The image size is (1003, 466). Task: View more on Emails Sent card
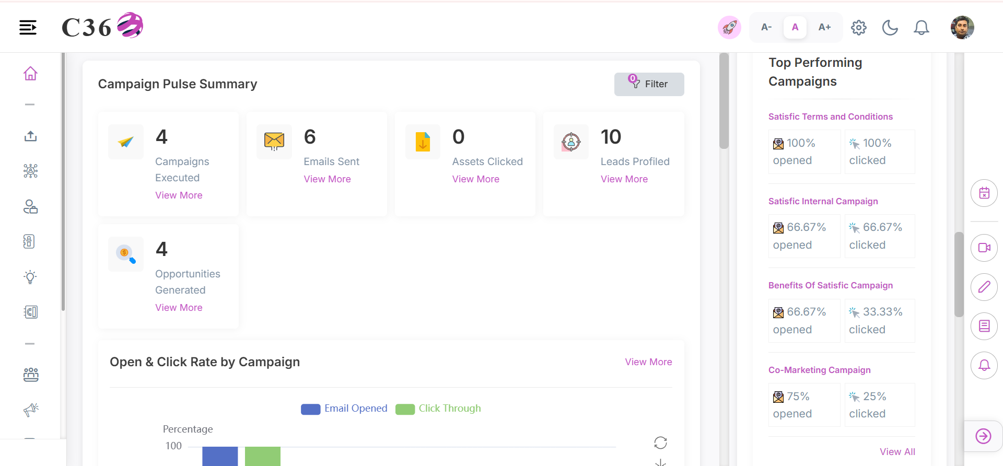[327, 179]
